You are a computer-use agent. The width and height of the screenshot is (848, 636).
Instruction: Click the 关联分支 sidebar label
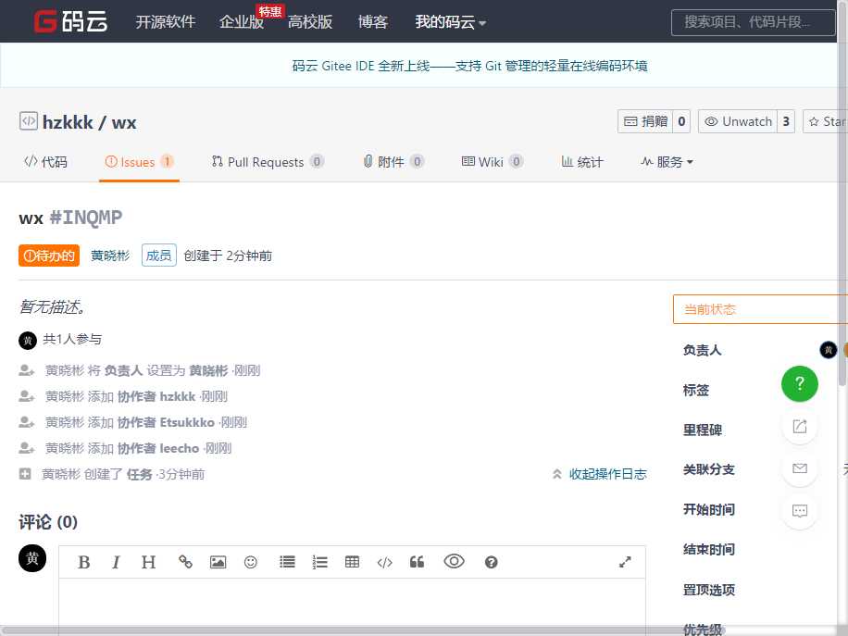click(709, 469)
